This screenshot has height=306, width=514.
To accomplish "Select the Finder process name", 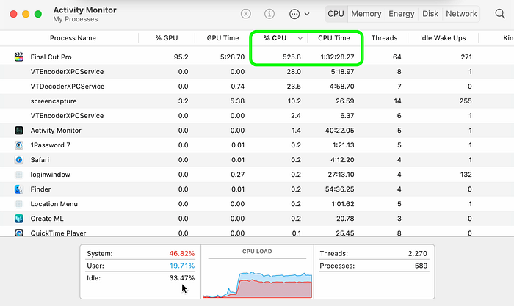I will (40, 189).
